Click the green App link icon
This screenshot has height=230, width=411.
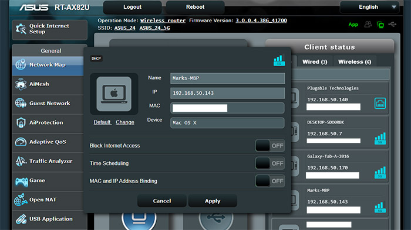coord(353,25)
